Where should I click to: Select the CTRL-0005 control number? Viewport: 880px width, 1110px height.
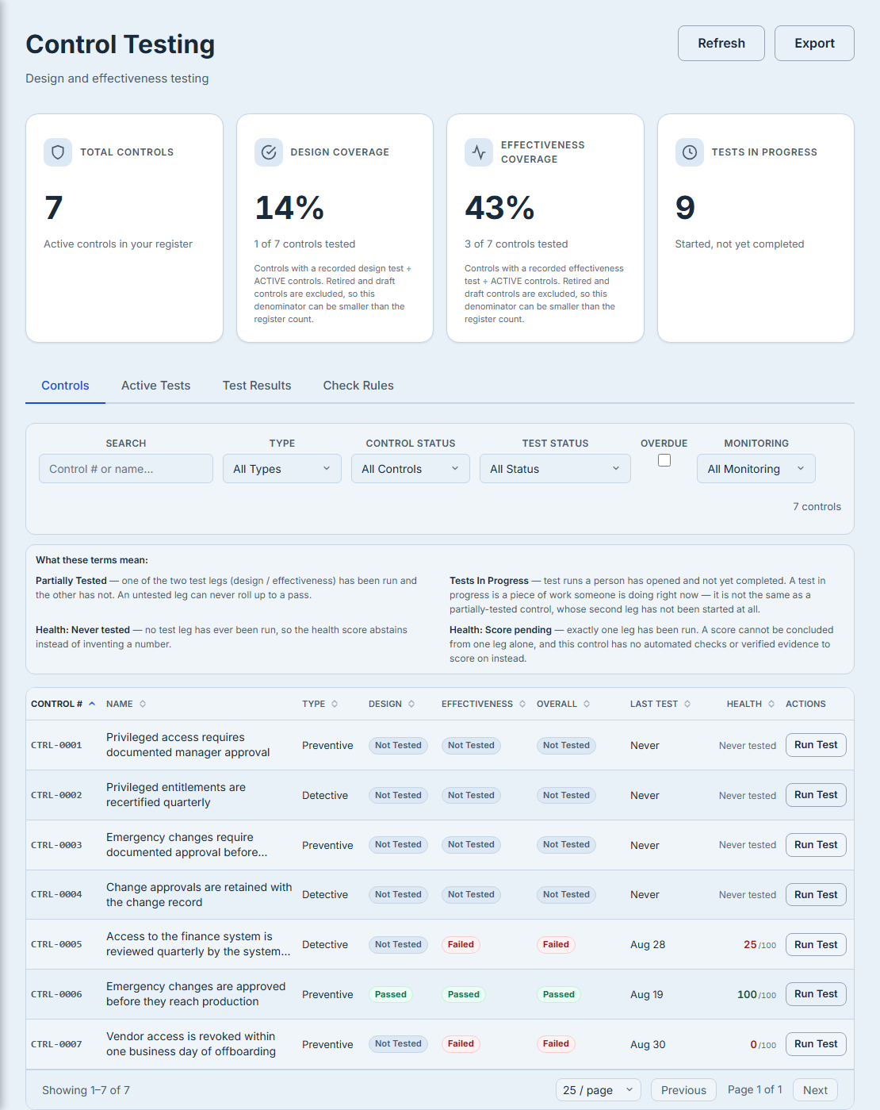(56, 944)
